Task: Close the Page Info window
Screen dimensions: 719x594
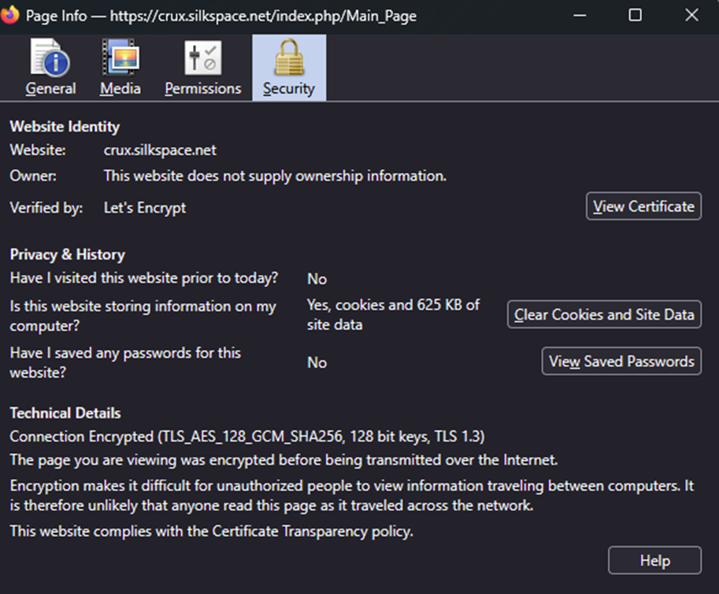Action: click(x=691, y=15)
